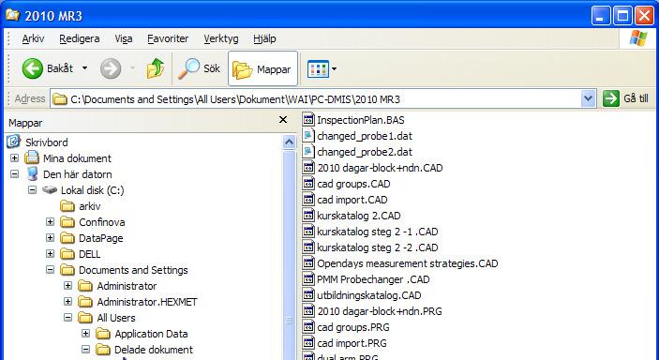Open the view mode (Visa) toolbar dropdown
The height and width of the screenshot is (360, 659).
(x=322, y=69)
